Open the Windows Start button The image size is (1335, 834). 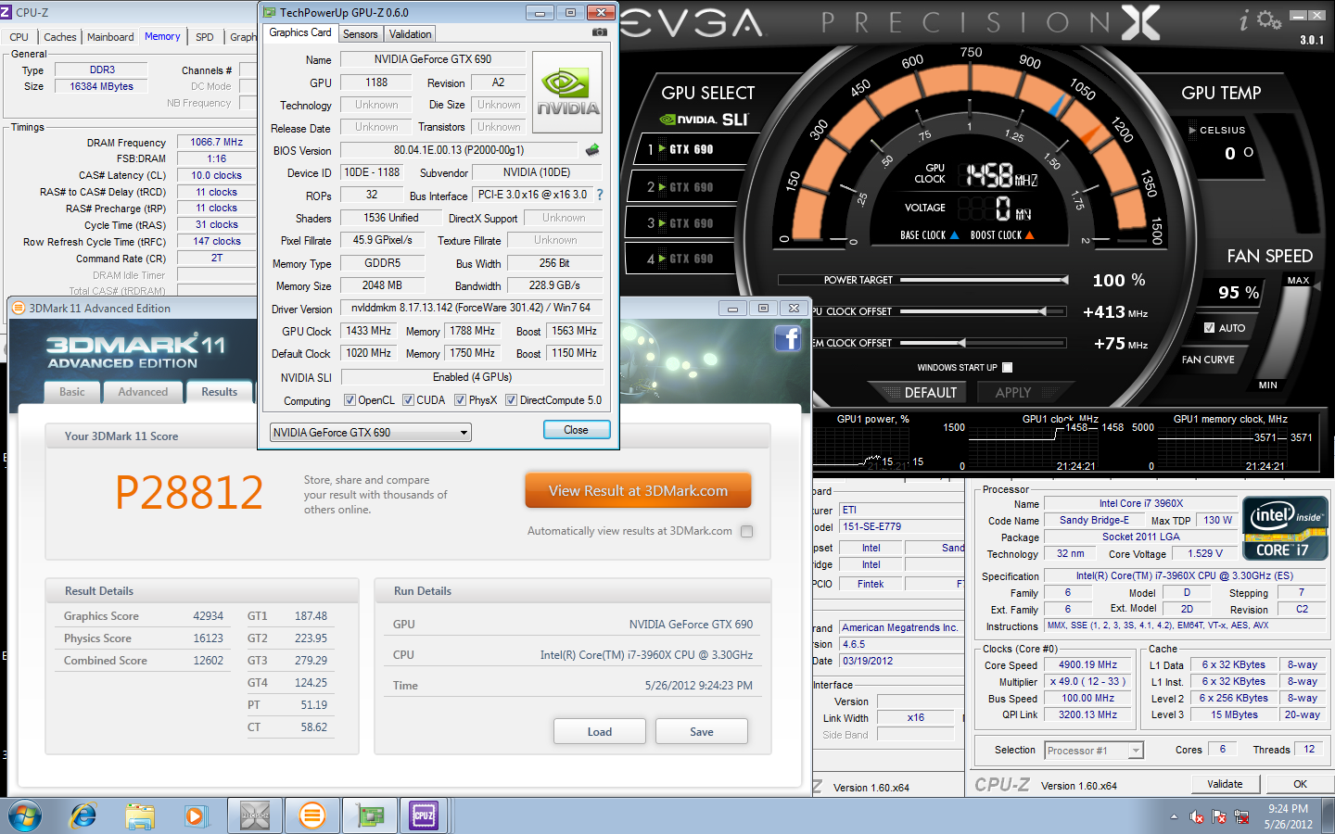click(x=25, y=816)
